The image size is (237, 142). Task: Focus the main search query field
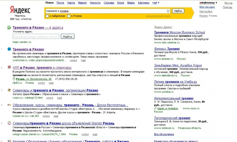coord(108,11)
